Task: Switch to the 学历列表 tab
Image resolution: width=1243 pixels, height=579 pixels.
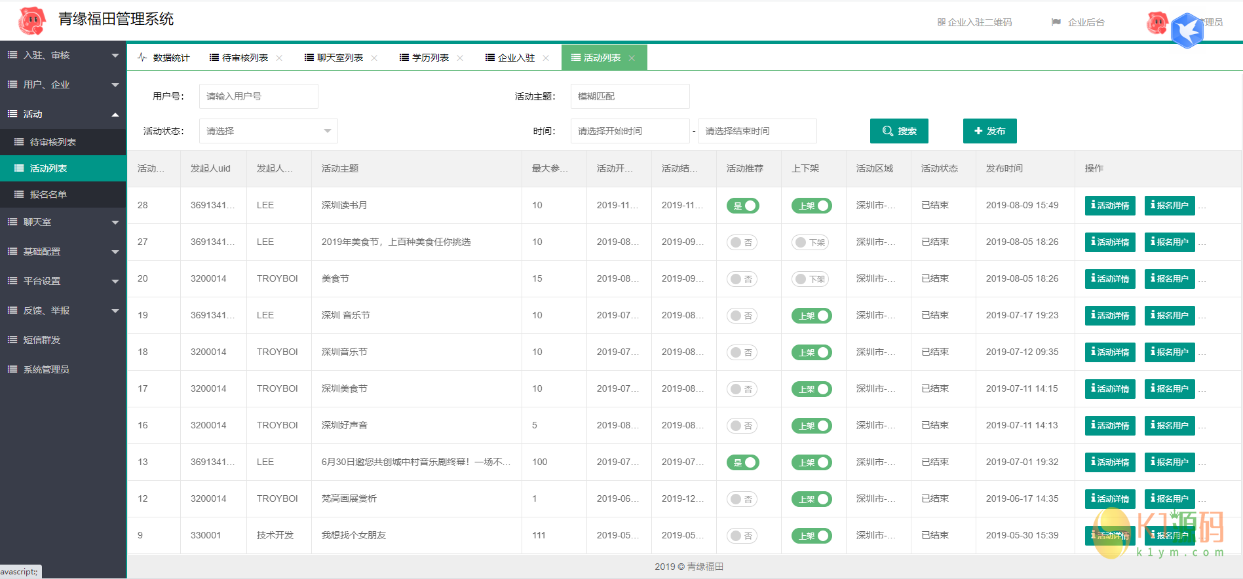Action: coord(430,58)
